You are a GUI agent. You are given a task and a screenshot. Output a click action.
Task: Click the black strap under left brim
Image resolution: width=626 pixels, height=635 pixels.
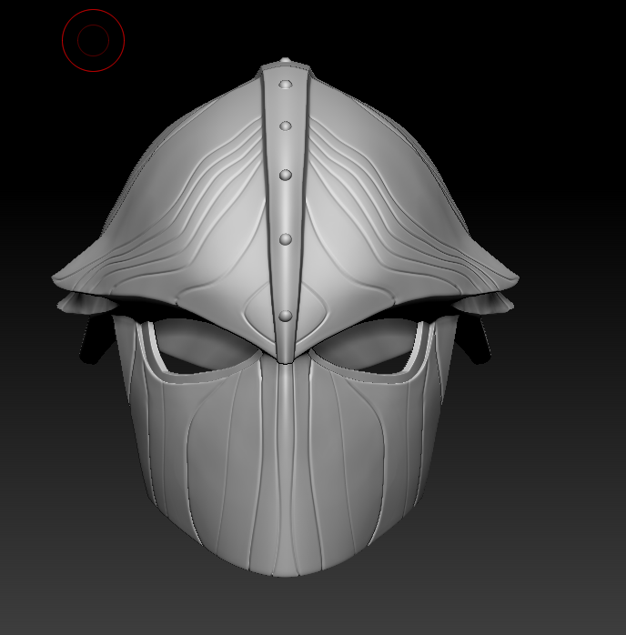pyautogui.click(x=89, y=343)
